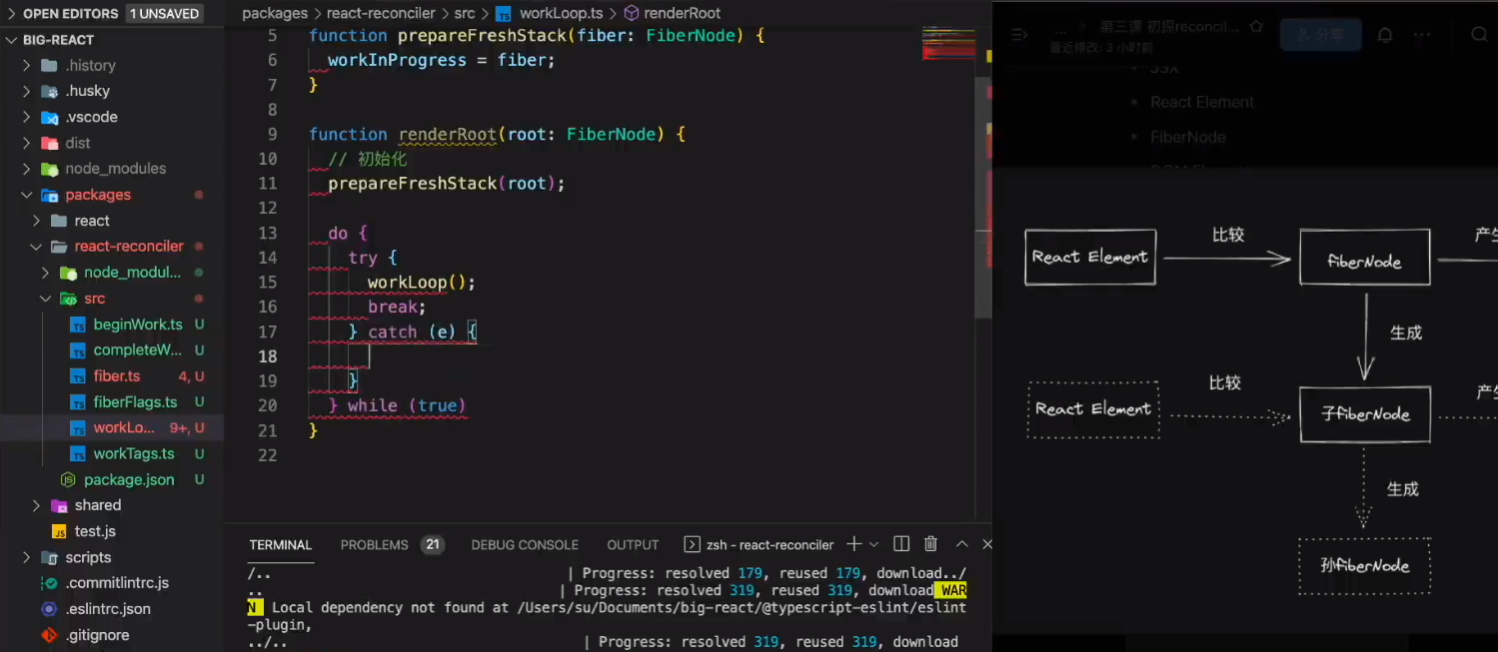Expand the .husky folder chevron
This screenshot has width=1498, height=652.
click(26, 91)
